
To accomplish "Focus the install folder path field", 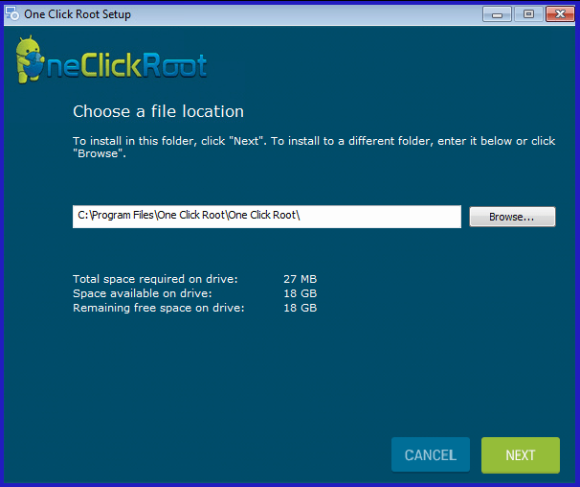I will coord(267,217).
